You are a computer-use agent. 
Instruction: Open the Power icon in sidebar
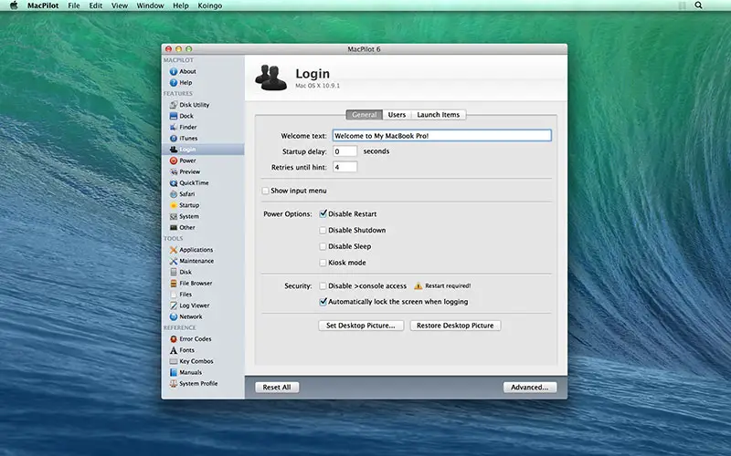tap(174, 161)
